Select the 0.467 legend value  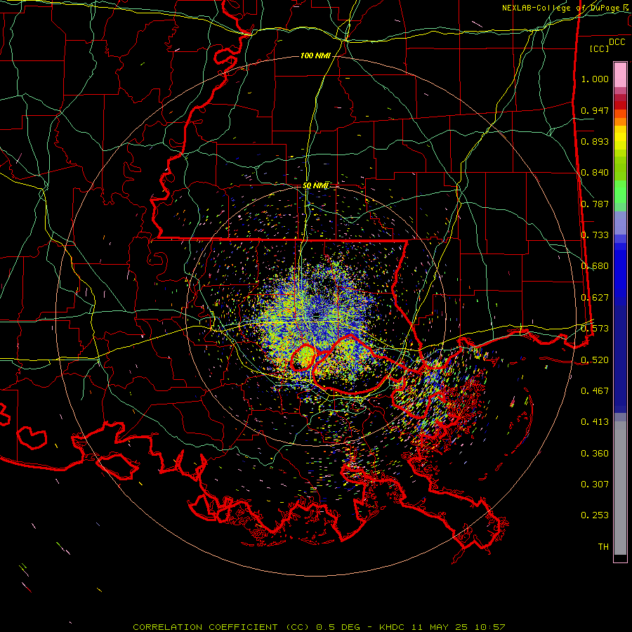point(595,391)
